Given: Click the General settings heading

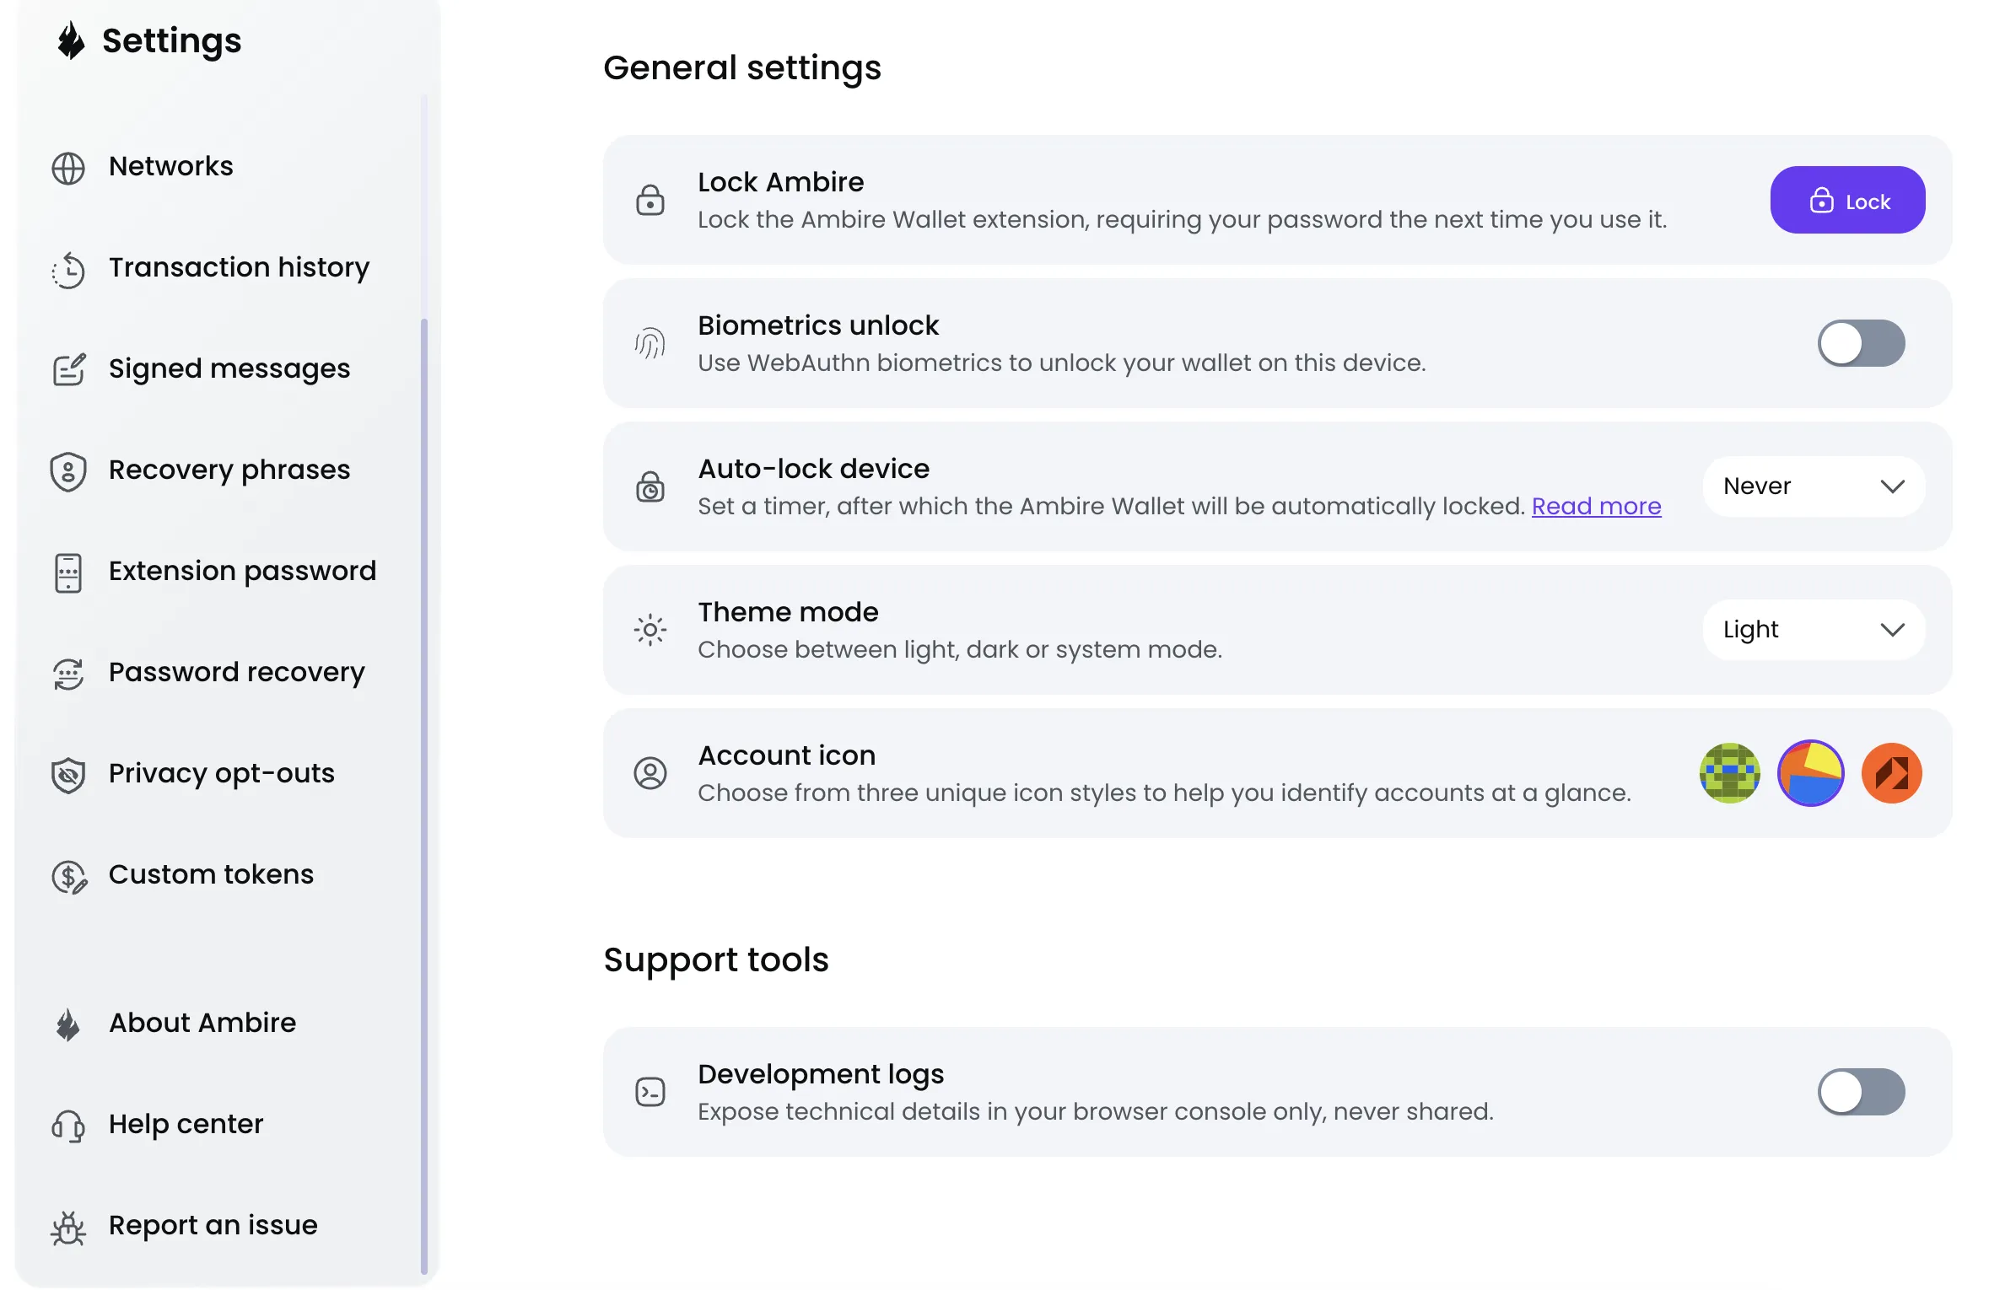Looking at the screenshot, I should pyautogui.click(x=742, y=67).
